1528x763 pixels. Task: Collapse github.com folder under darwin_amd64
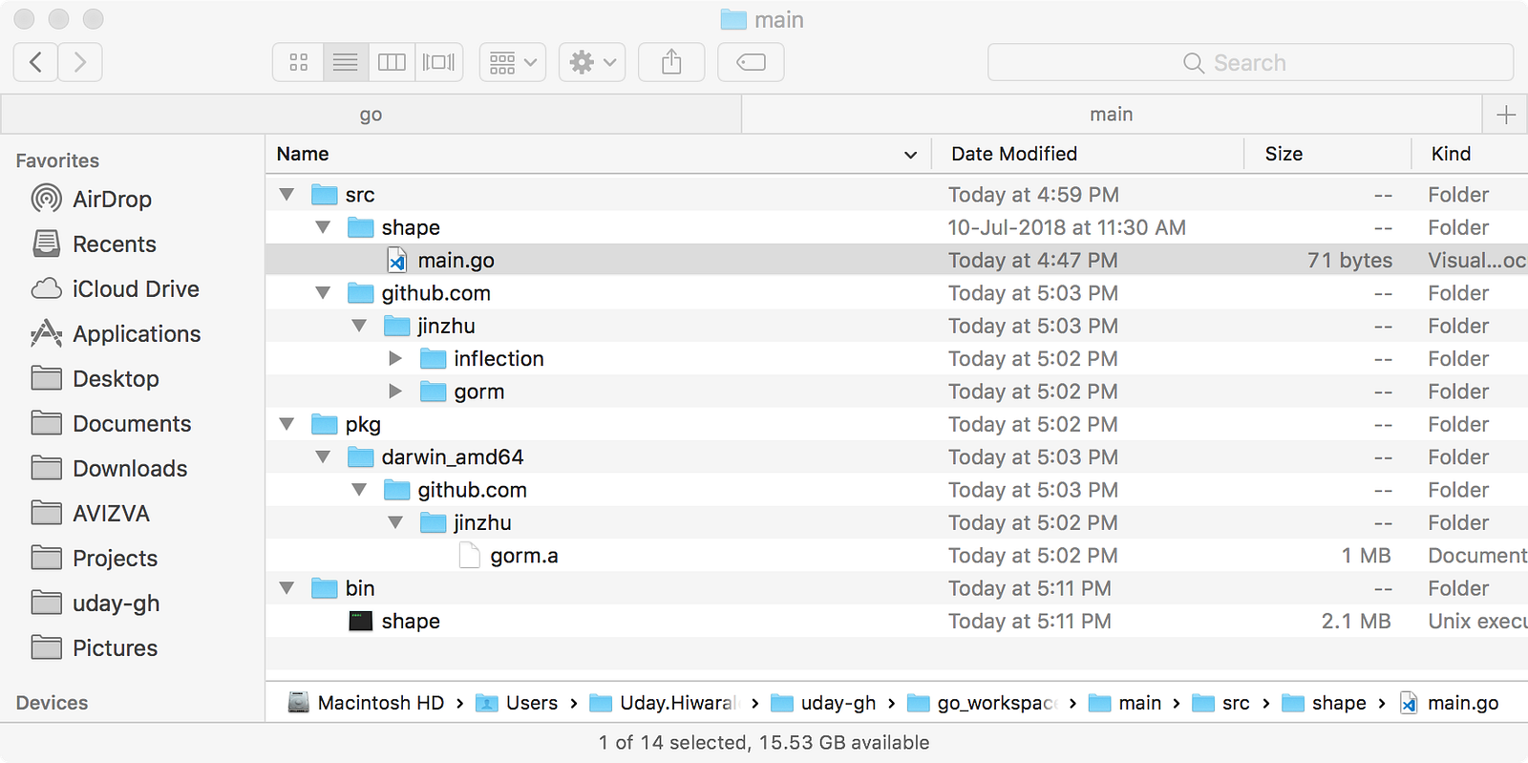tap(359, 490)
